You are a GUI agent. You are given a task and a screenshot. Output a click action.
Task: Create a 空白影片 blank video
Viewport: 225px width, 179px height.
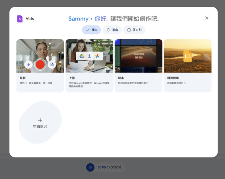tap(40, 123)
